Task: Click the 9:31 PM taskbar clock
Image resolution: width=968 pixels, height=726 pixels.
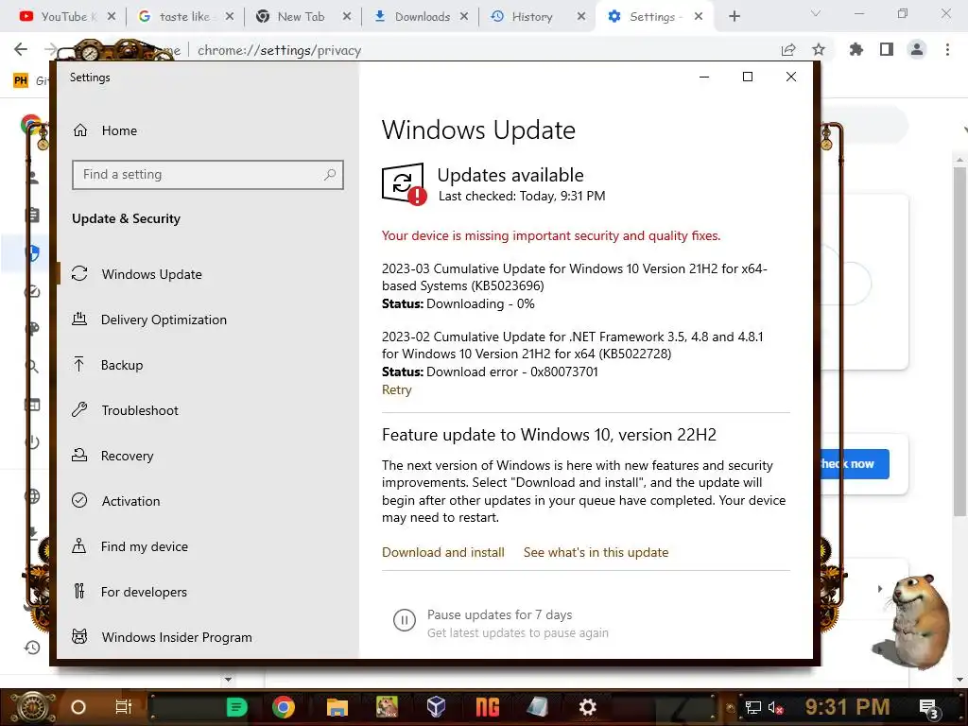Action: point(847,707)
